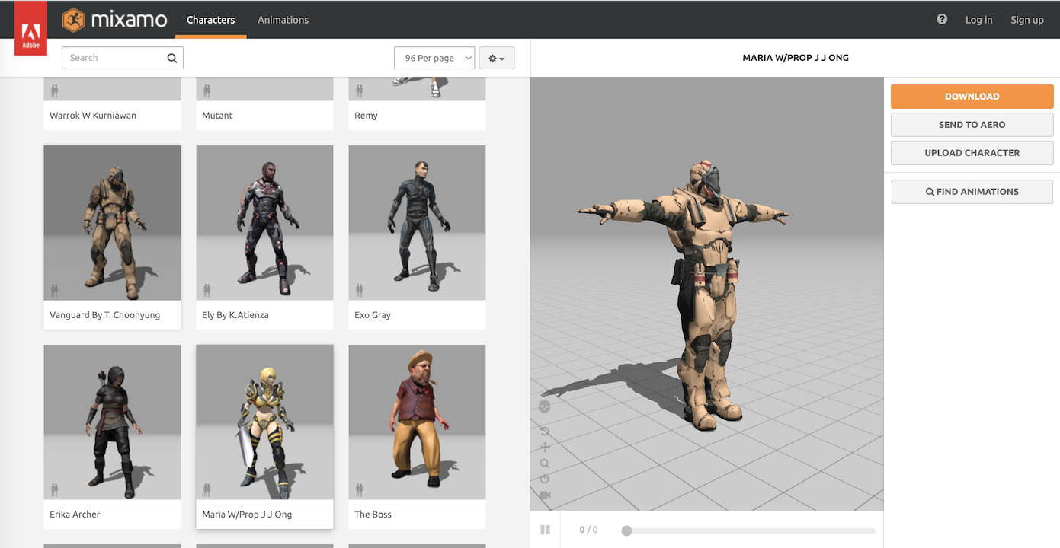
Task: Select the Maria character thumbnail
Action: [x=264, y=422]
